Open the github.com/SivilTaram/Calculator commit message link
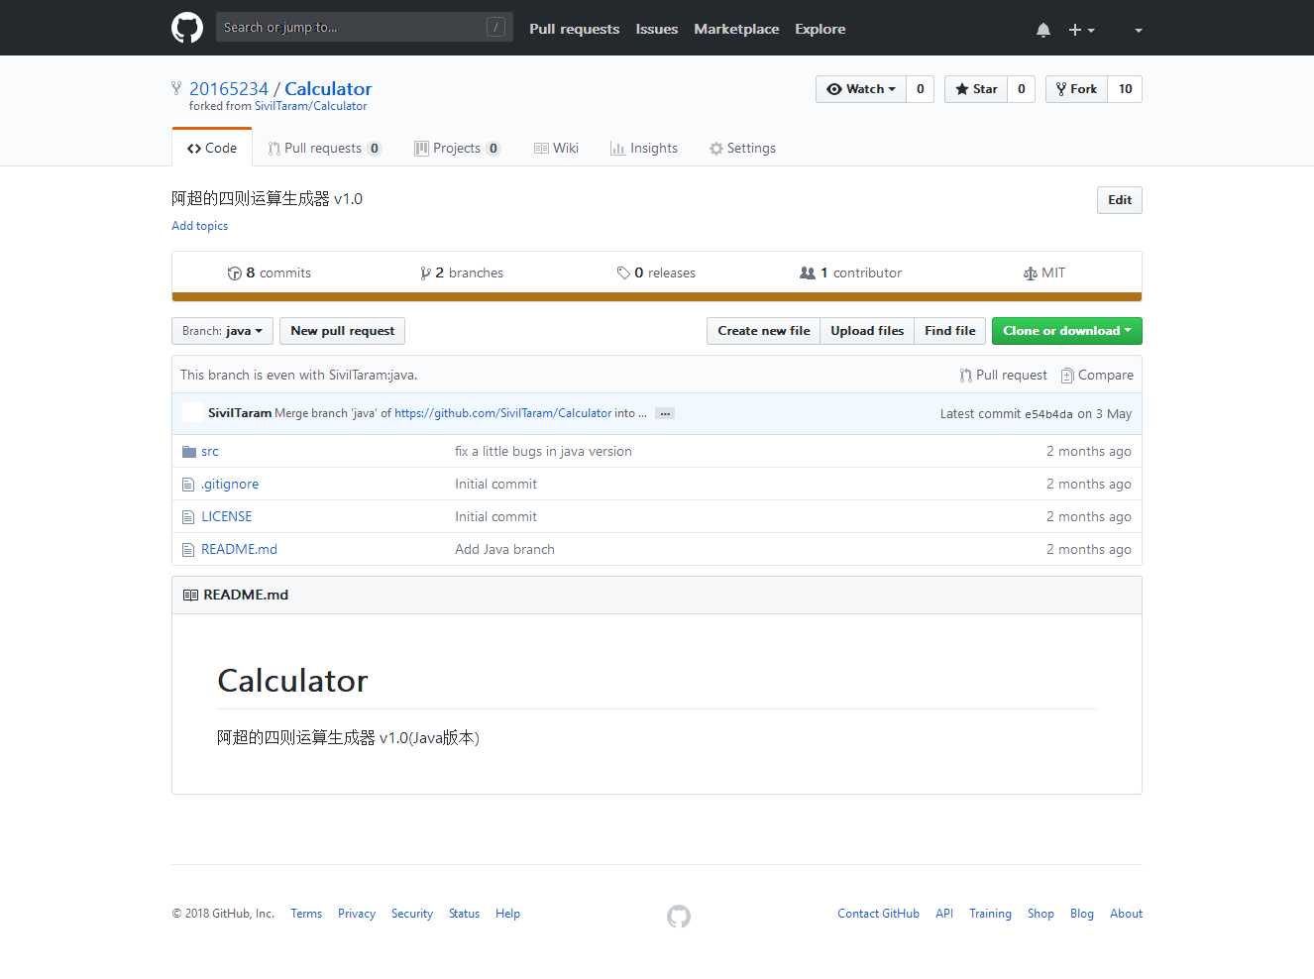The height and width of the screenshot is (979, 1314). coord(502,413)
